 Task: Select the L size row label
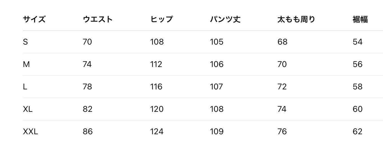25,87
